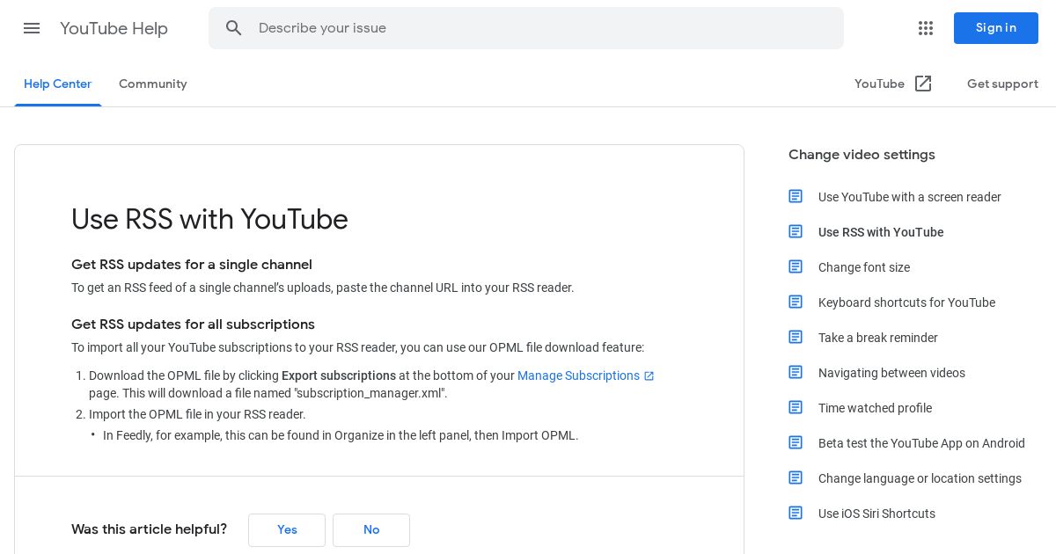Screen dimensions: 1056x554
Task: Click heading Get RSS updates for all subscriptions
Action: (193, 324)
